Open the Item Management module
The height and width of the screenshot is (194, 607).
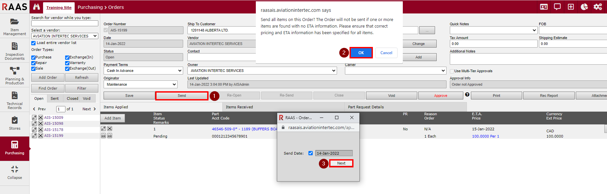pos(14,26)
